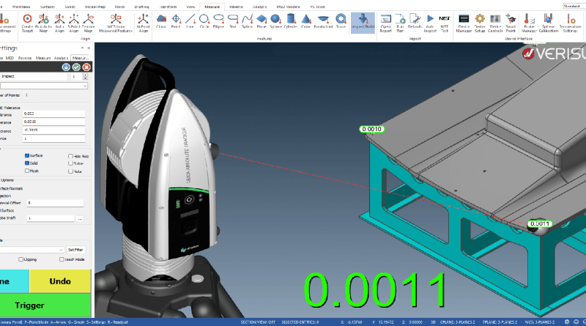Screen dimensions: 586x326
Task: Enable the Mesh checkbox
Action: point(27,171)
